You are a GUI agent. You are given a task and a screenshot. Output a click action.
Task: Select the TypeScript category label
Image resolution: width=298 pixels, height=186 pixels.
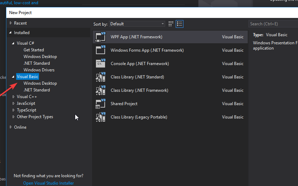click(x=26, y=110)
